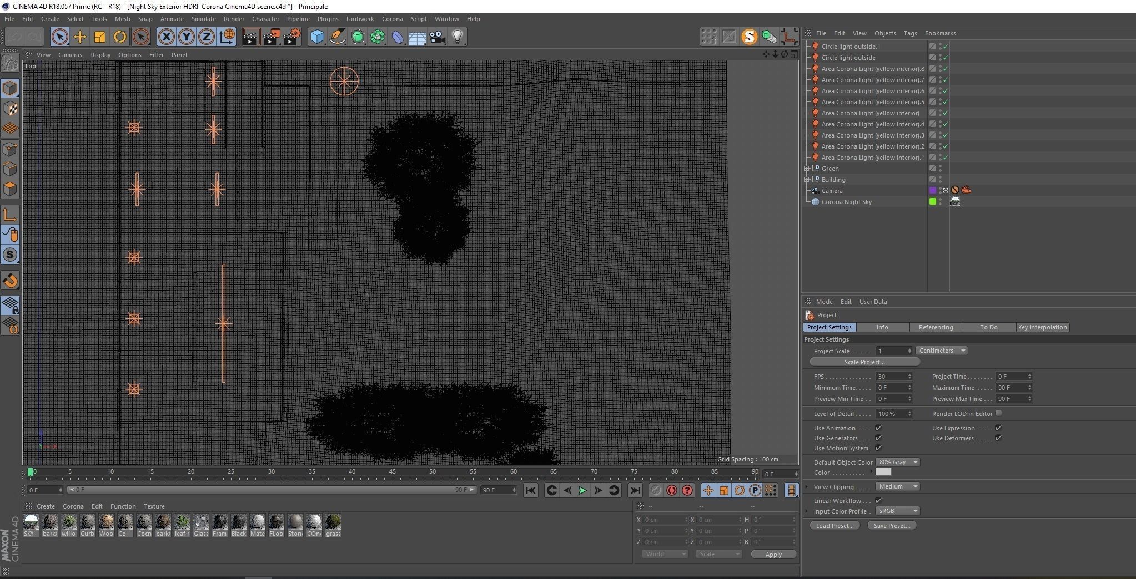The image size is (1136, 579).
Task: Make the object editable
Action: pos(10,63)
